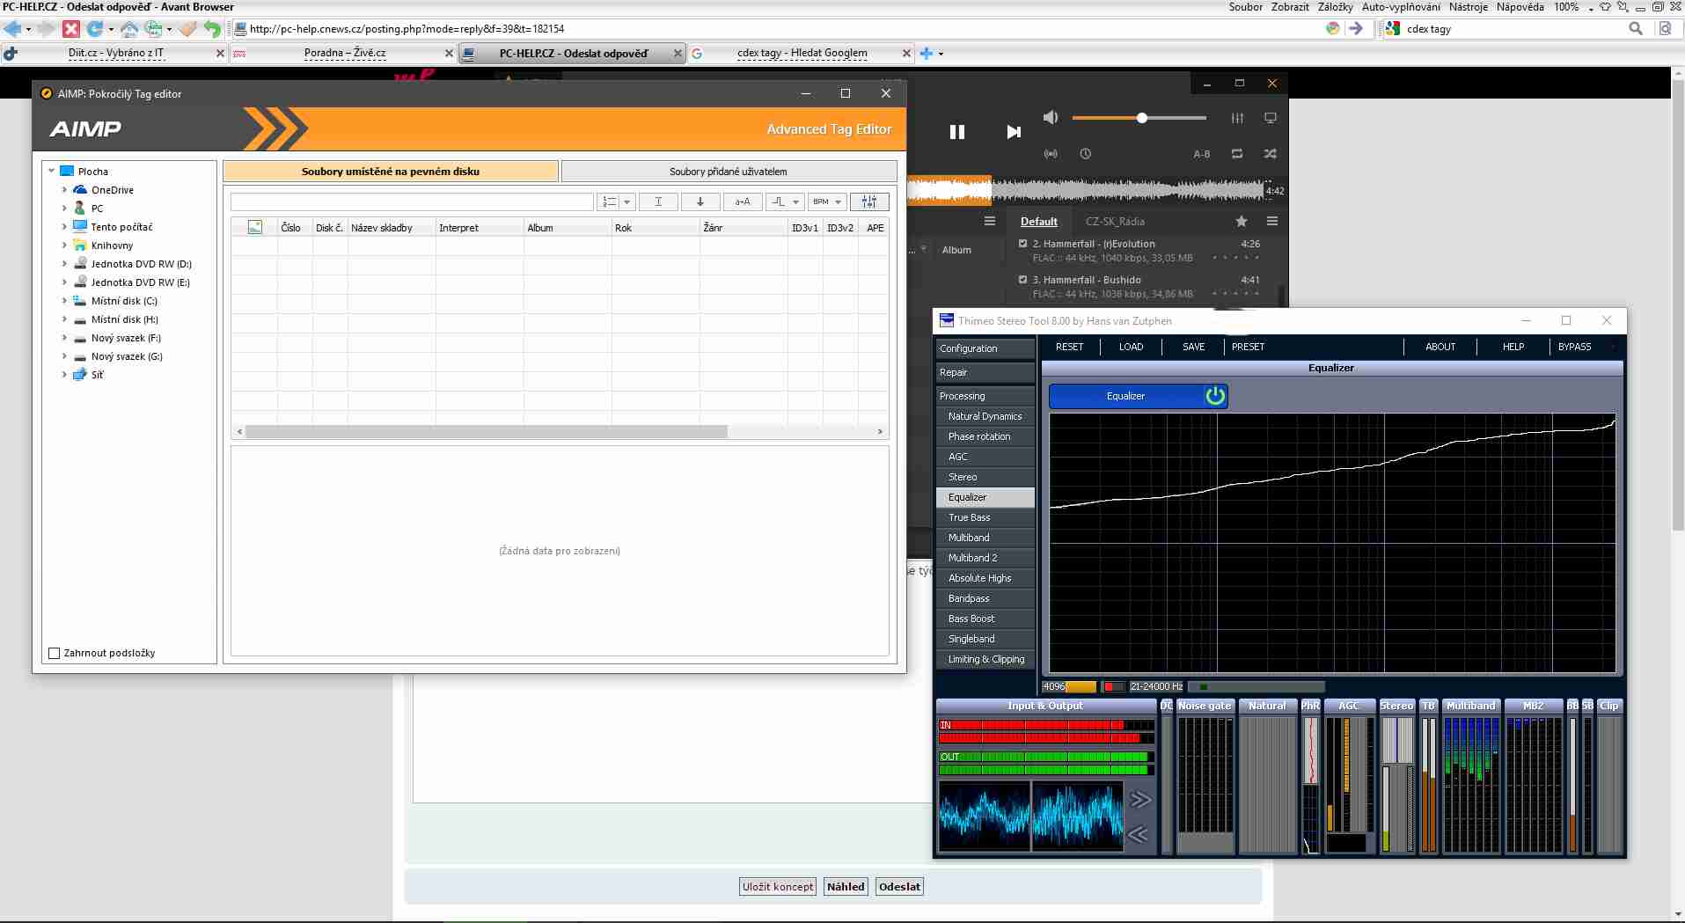Screen dimensions: 1685x923
Task: Expand the Tento počítač tree node
Action: [64, 227]
